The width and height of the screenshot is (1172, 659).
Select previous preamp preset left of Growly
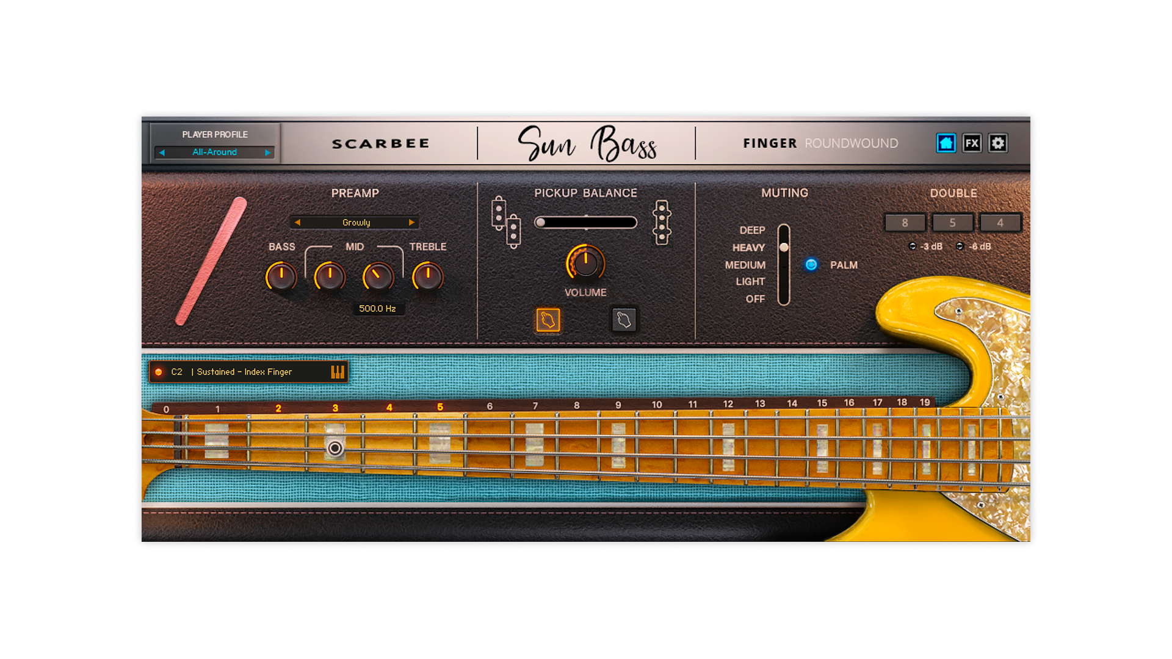click(x=297, y=223)
